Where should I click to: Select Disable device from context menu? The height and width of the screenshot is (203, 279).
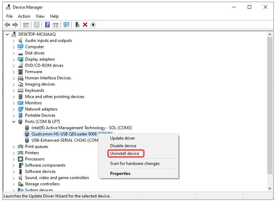tap(123, 146)
